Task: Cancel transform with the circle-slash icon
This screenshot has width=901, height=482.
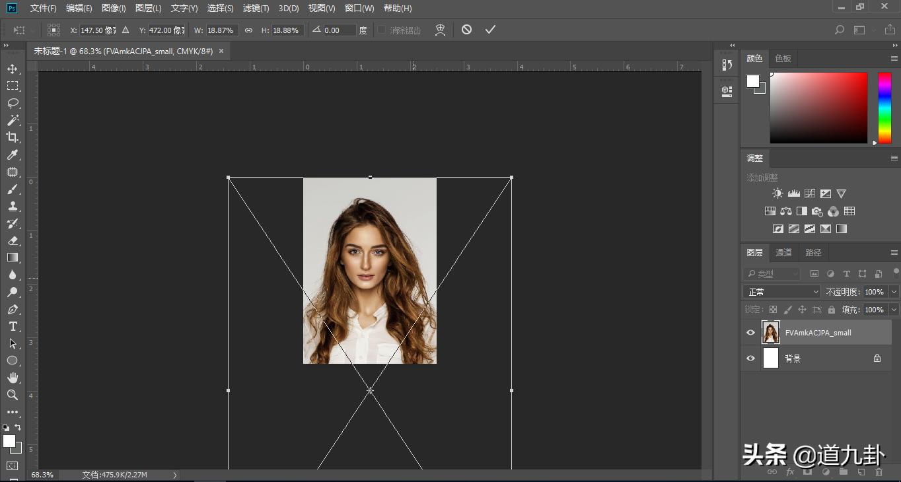Action: (x=466, y=30)
